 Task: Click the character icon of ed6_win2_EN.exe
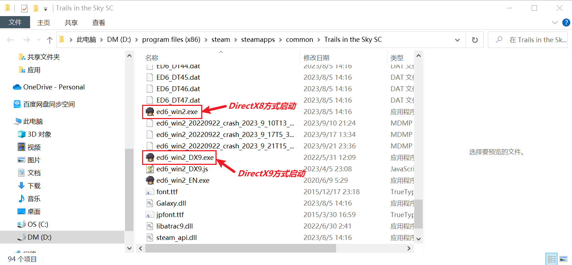tap(150, 180)
